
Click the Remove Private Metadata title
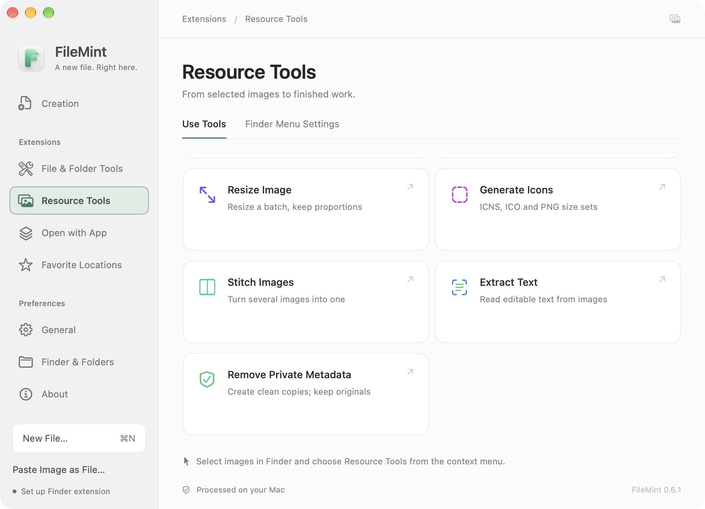tap(289, 375)
